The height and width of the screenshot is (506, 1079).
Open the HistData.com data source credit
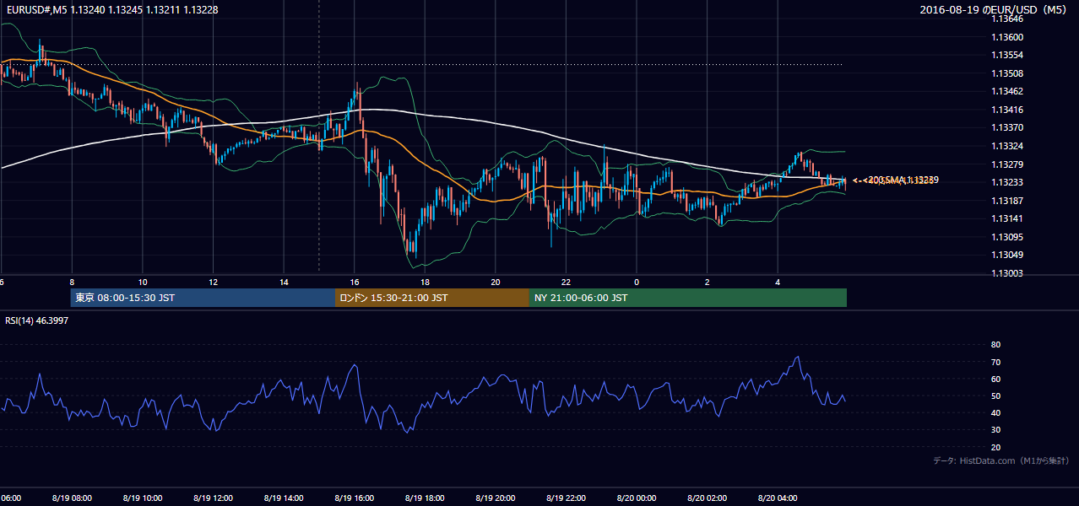1000,460
